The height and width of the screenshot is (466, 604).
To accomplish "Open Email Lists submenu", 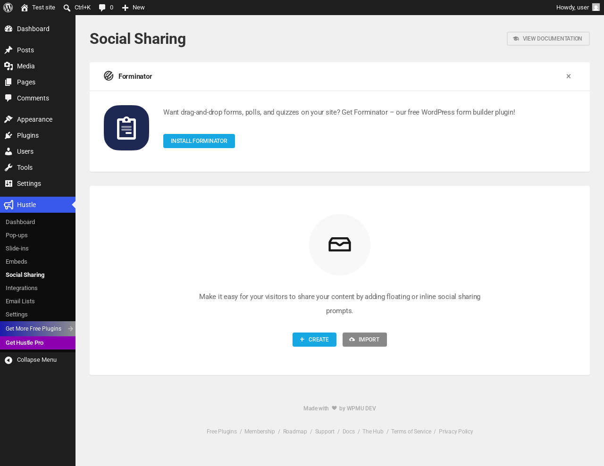I will [20, 301].
